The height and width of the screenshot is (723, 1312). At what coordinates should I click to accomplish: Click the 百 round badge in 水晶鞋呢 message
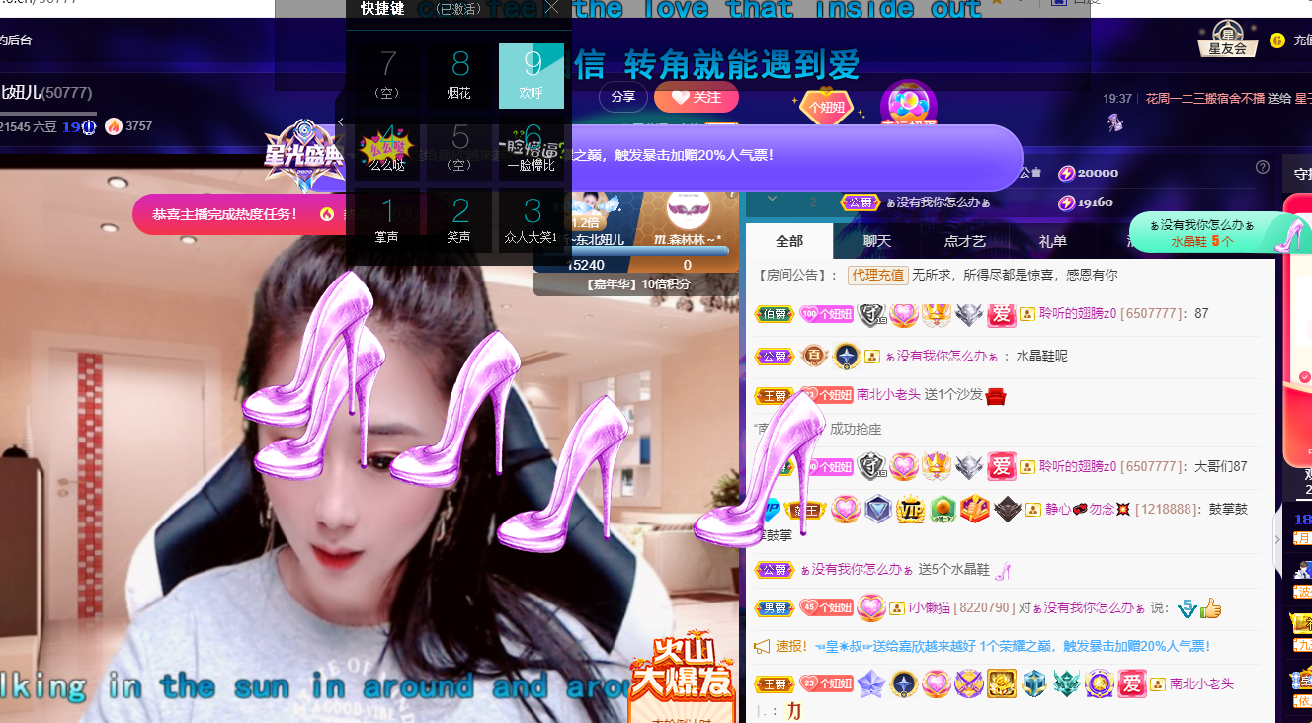[813, 357]
